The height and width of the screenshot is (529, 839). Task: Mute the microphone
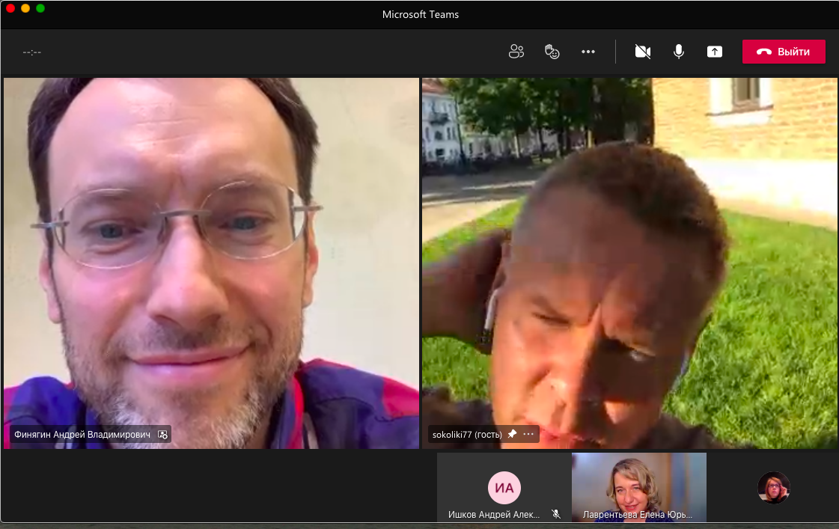[x=678, y=52]
